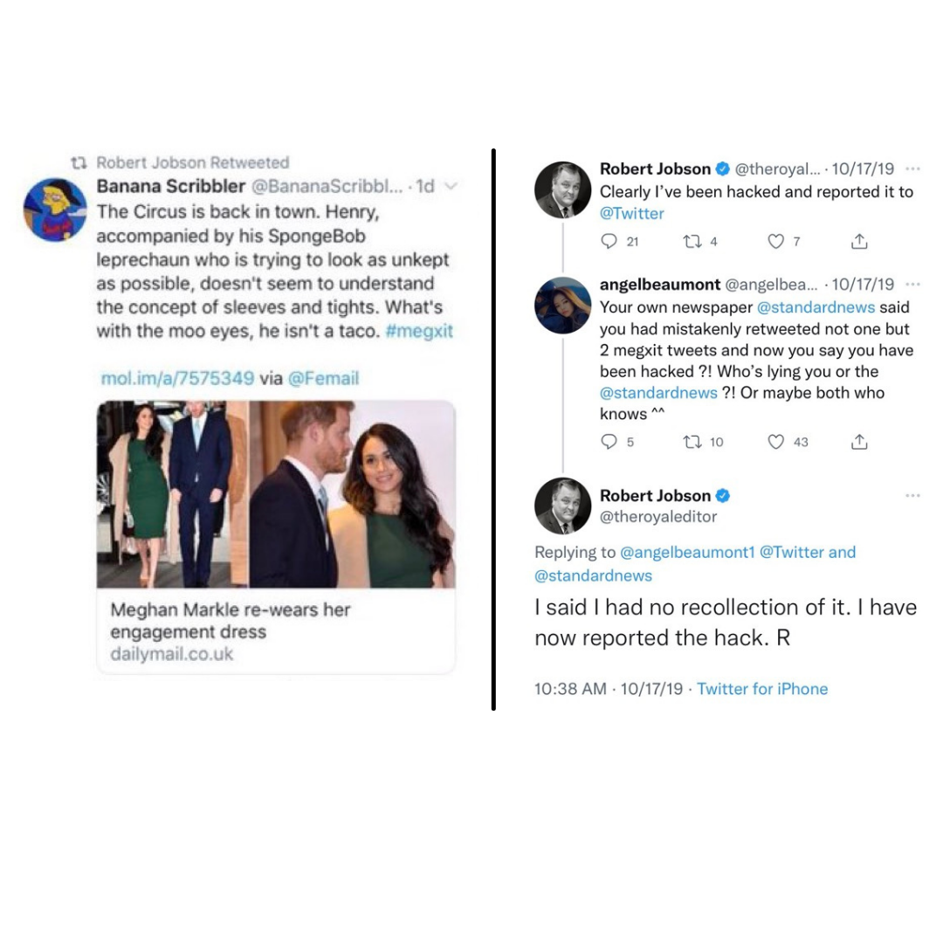Viewport: 943px width, 943px height.
Task: Open the Meghan Markle dailymail.co.uk article card
Action: click(276, 537)
